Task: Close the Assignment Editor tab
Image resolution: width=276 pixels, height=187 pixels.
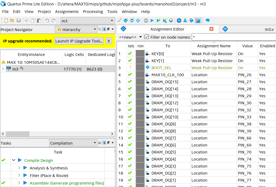Action: (x=211, y=29)
